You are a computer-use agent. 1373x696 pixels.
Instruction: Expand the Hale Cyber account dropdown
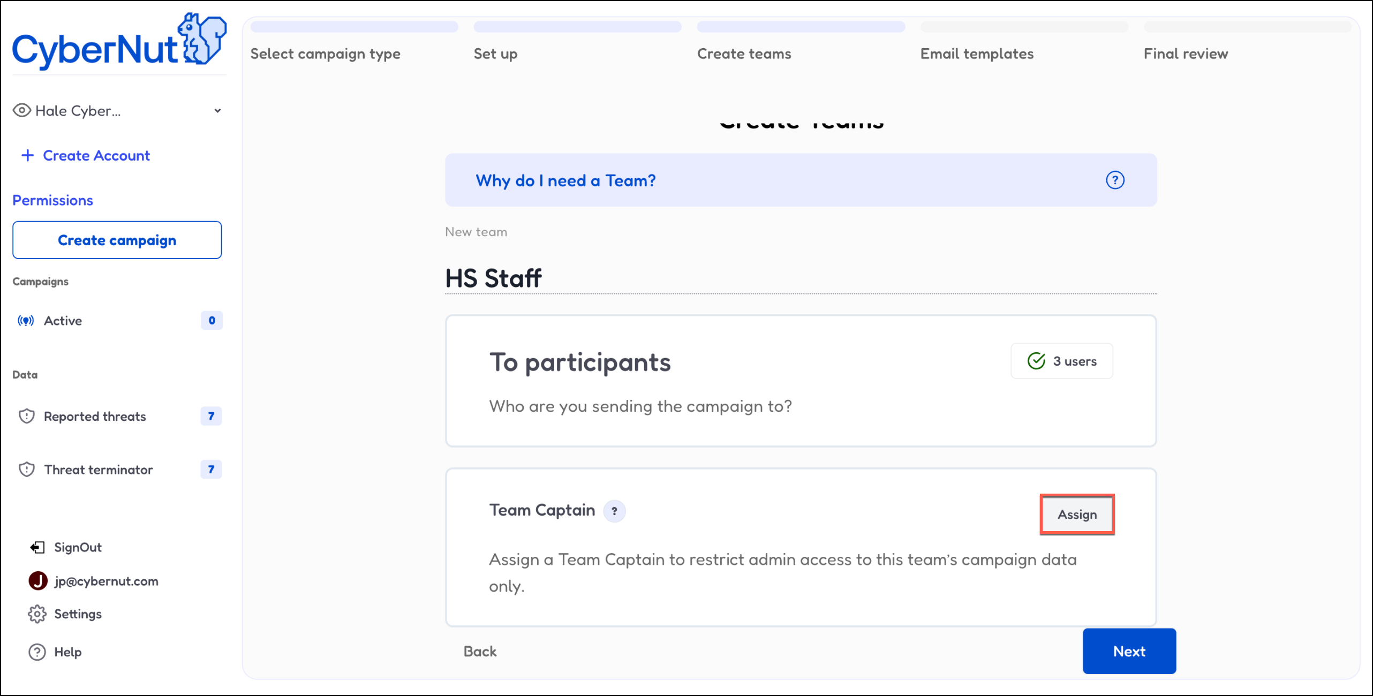(217, 111)
